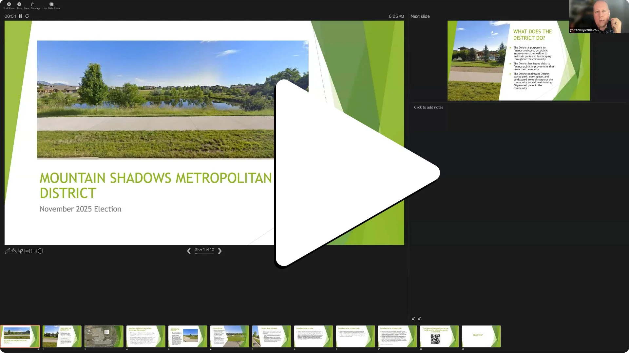The height and width of the screenshot is (353, 629).
Task: Advance to the next slide arrow
Action: coord(220,251)
